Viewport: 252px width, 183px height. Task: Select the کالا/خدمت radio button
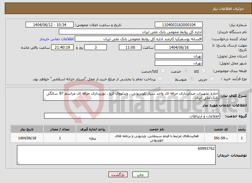point(163,71)
